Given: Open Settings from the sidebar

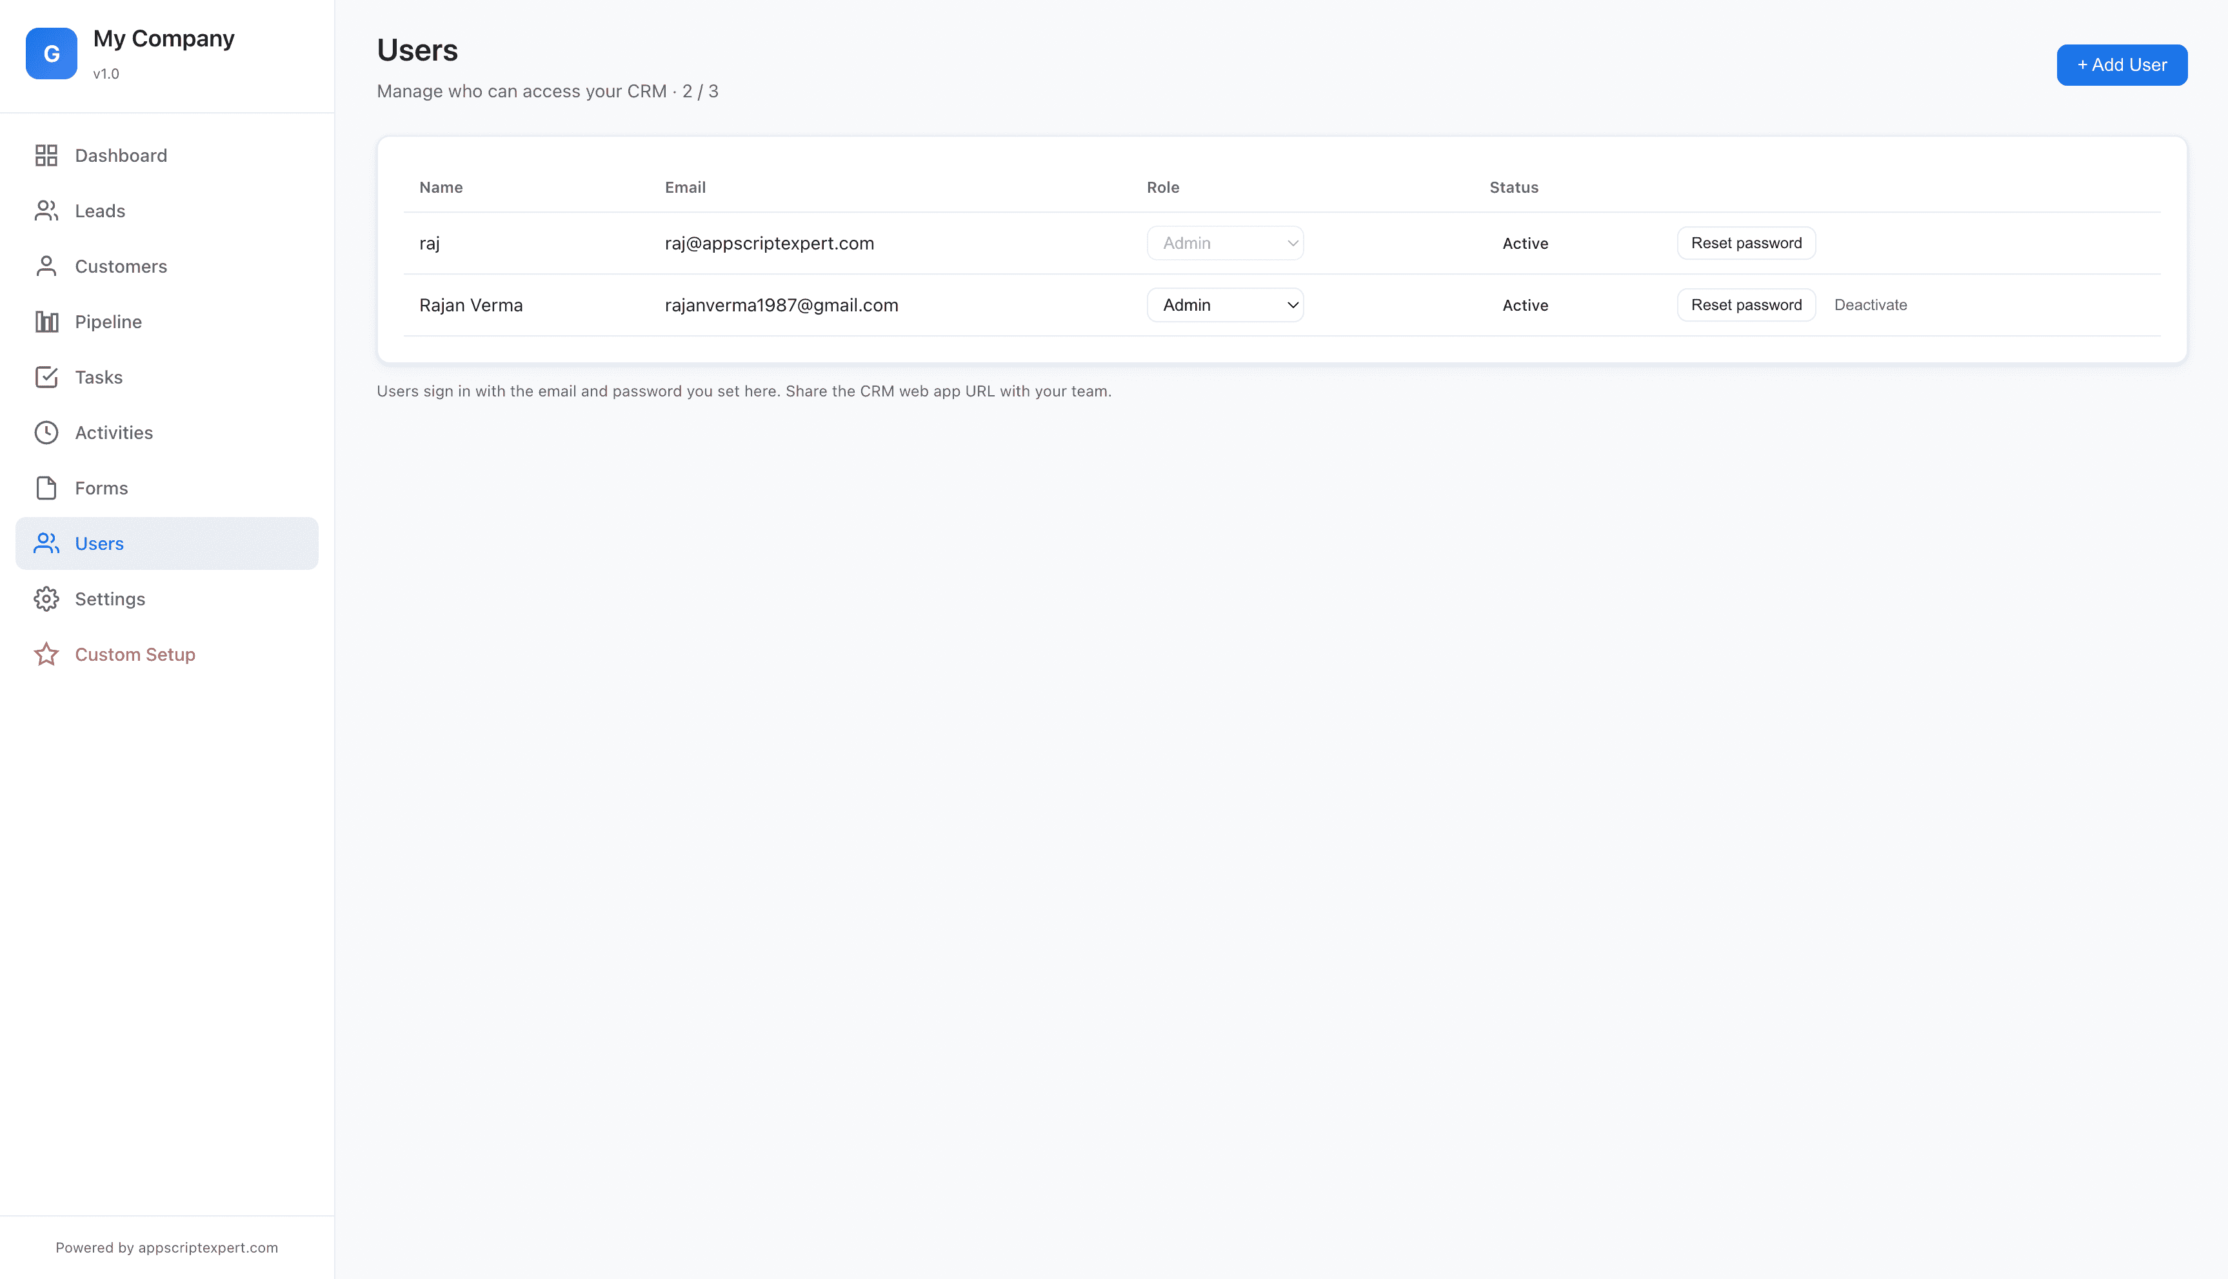Looking at the screenshot, I should click(167, 598).
